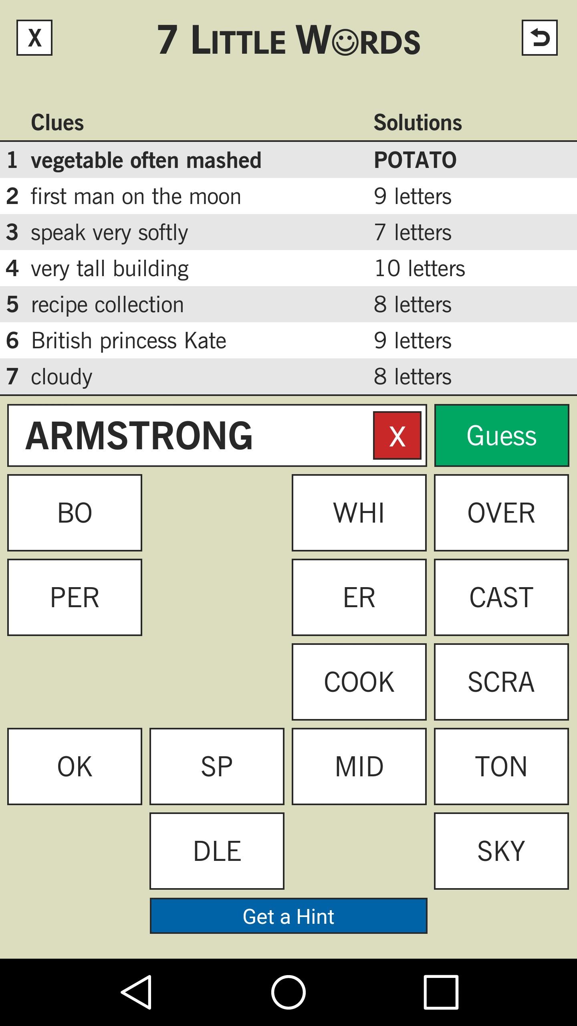Viewport: 577px width, 1026px height.
Task: Select clue 'first man on the moon'
Action: tap(288, 196)
